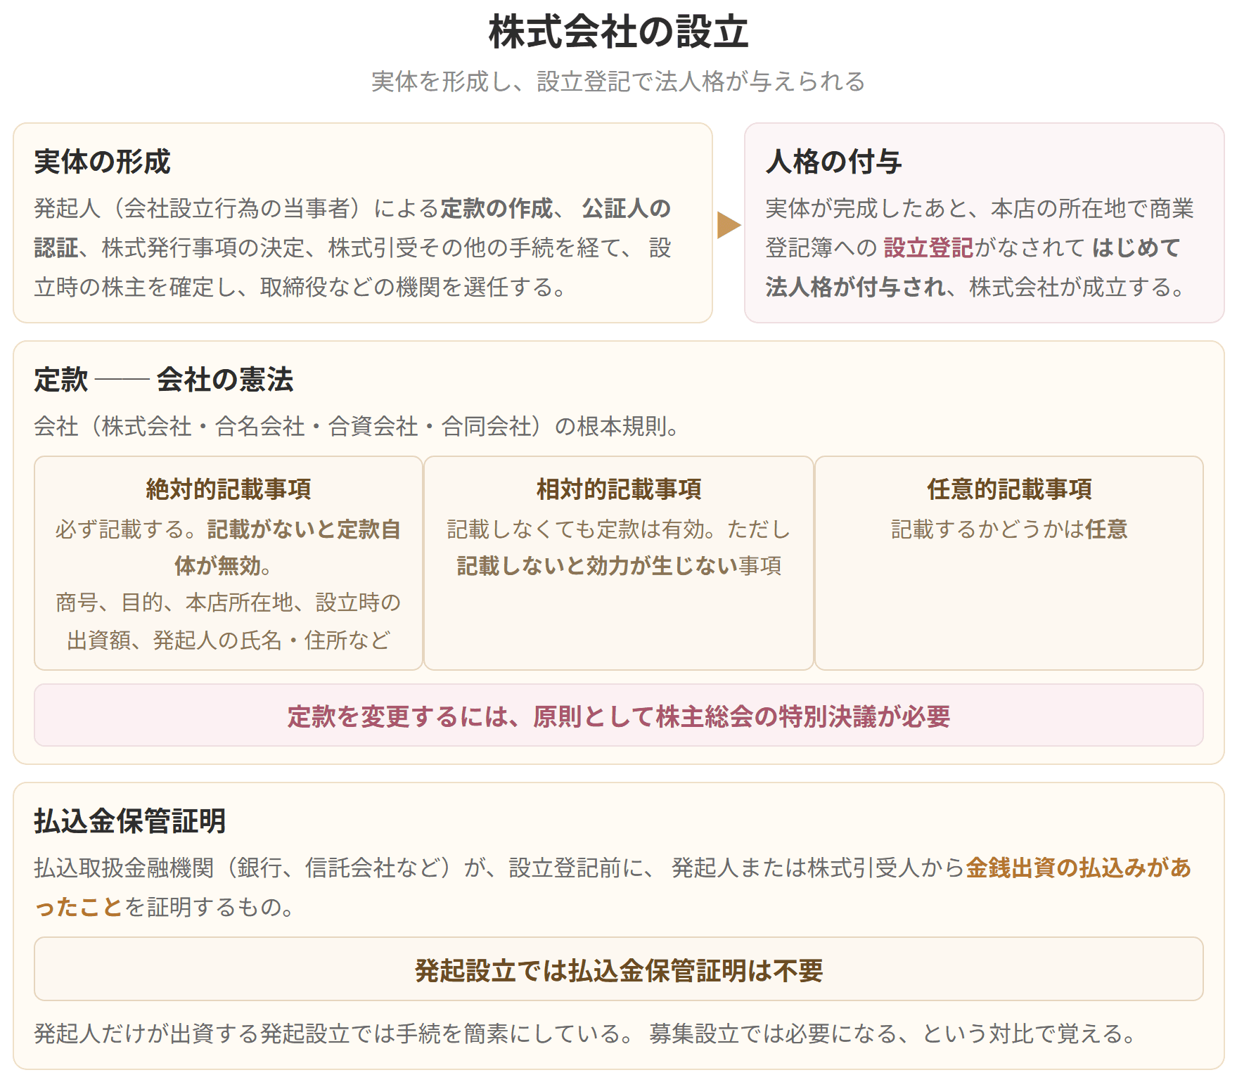This screenshot has height=1082, width=1237.
Task: Select the 絶対的記載事項 card title
Action: click(229, 489)
